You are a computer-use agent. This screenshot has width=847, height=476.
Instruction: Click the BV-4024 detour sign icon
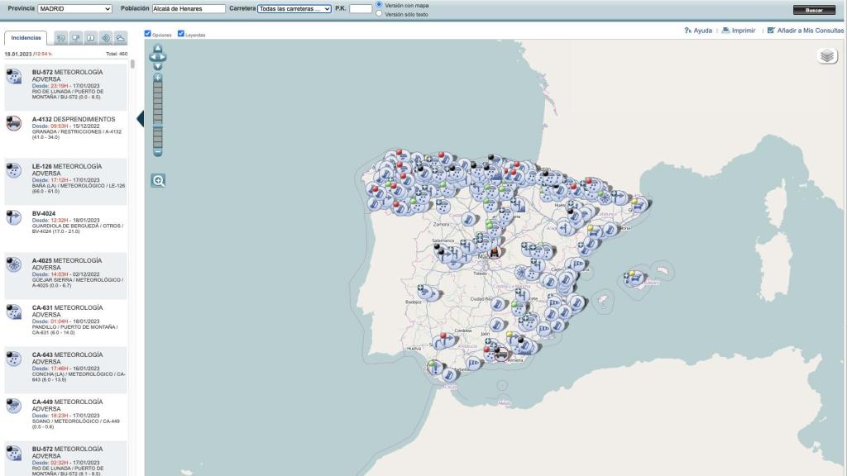[14, 217]
